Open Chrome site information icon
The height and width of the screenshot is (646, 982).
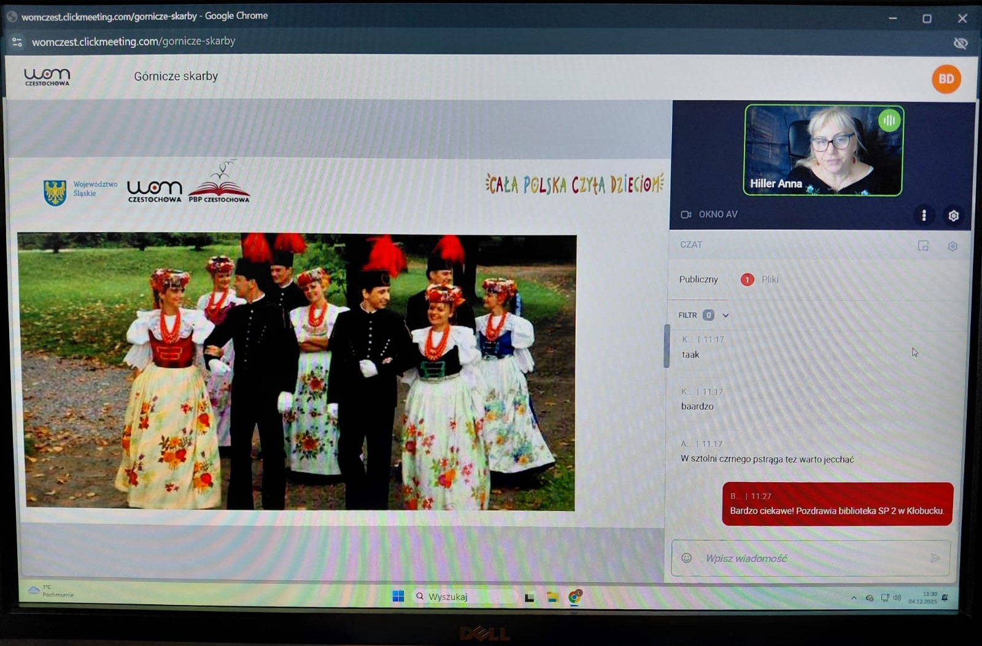coord(17,42)
